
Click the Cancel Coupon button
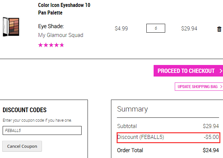22,146
